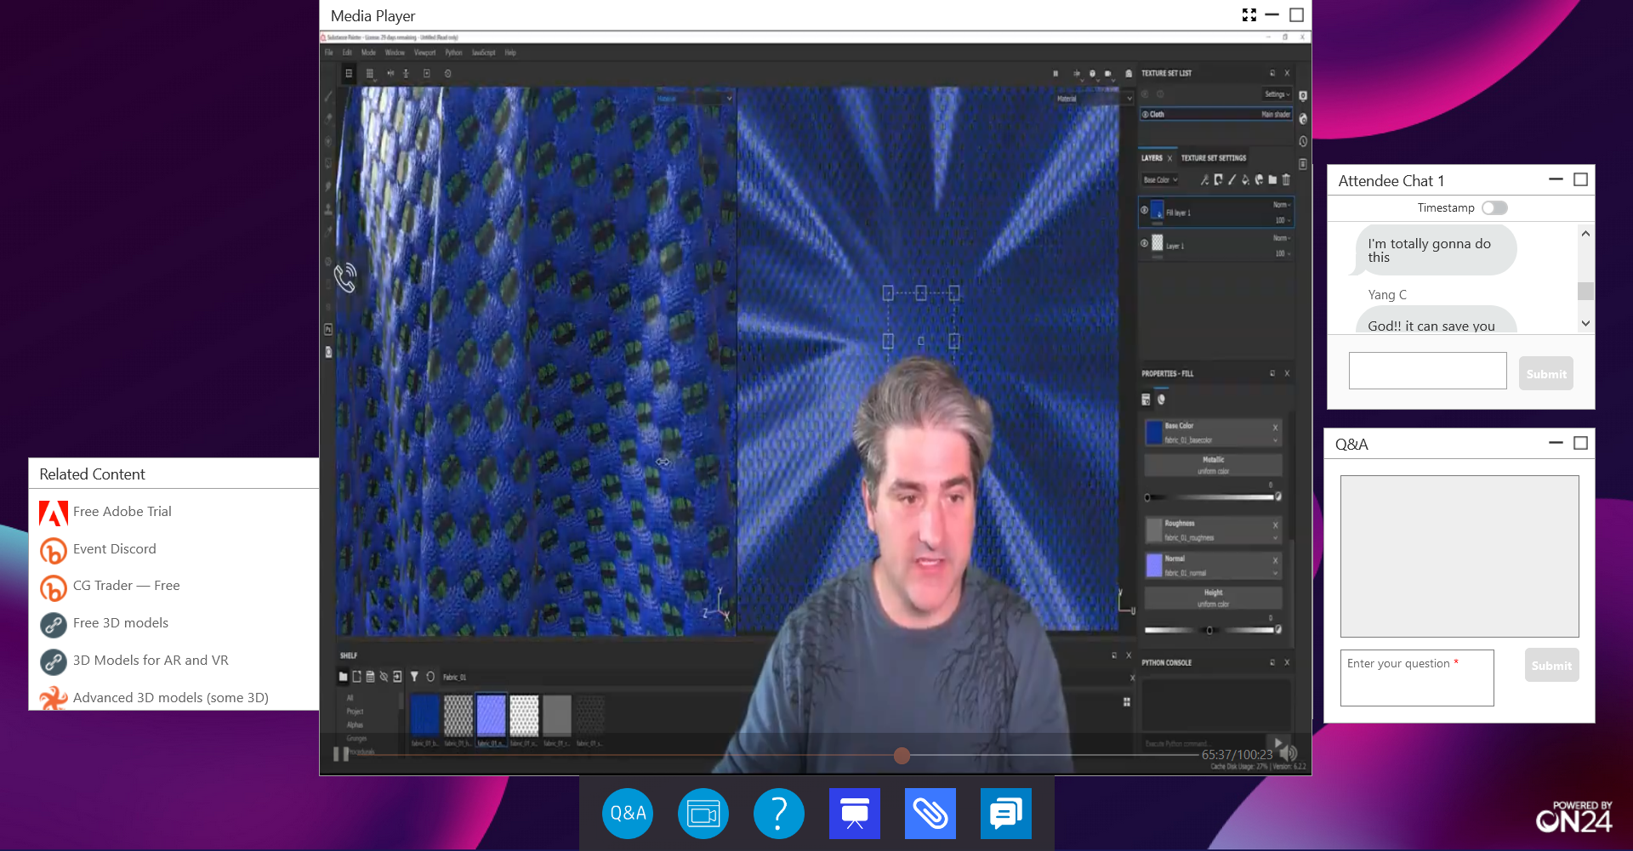The height and width of the screenshot is (851, 1633).
Task: Click Add Effect wand icon in video Layers panel
Action: (1204, 180)
